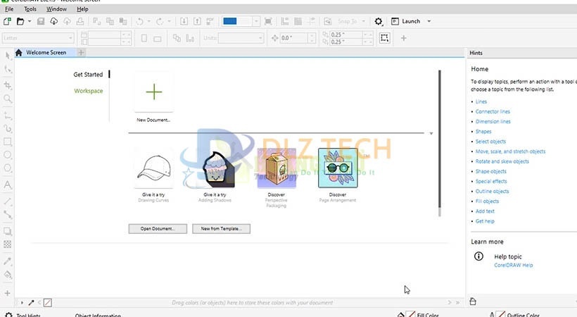Open the Window menu
This screenshot has height=317, width=577.
(x=57, y=9)
